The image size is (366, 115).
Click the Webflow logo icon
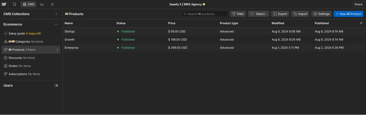[x=4, y=4]
